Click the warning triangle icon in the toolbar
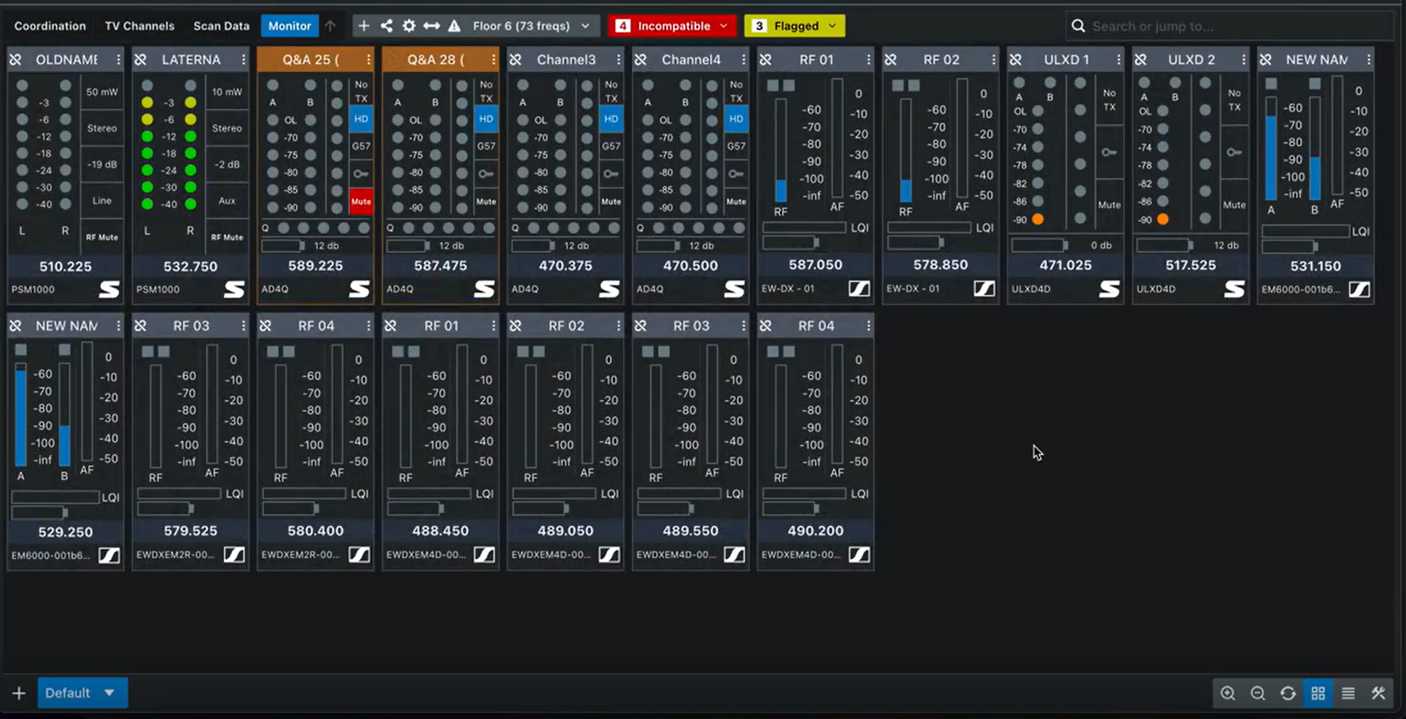Viewport: 1406px width, 719px height. [x=454, y=26]
